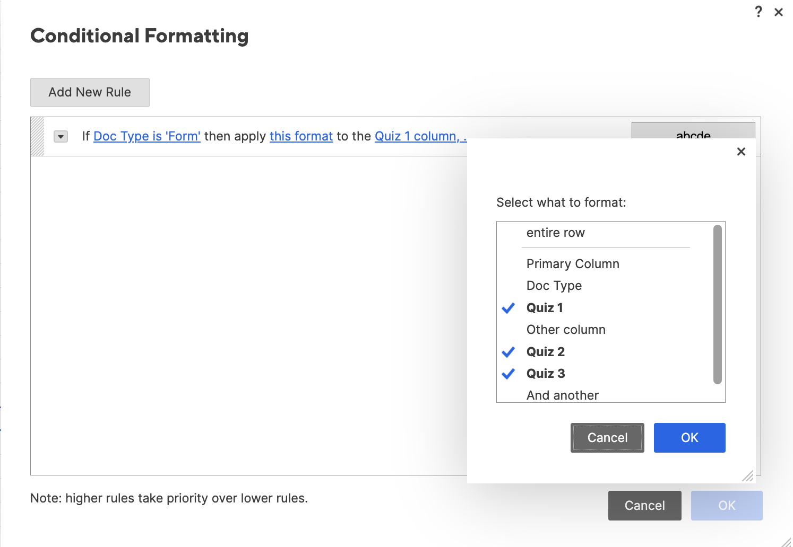The image size is (793, 547).
Task: Select Primary Column option
Action: [x=573, y=264]
